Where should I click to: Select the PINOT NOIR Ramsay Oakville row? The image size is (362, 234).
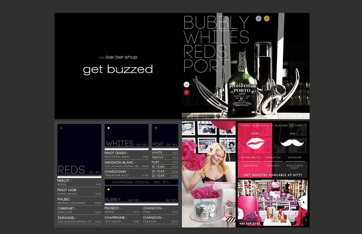pos(79,192)
